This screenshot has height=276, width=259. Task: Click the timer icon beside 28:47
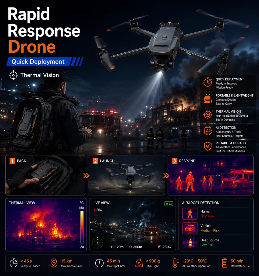point(160,247)
